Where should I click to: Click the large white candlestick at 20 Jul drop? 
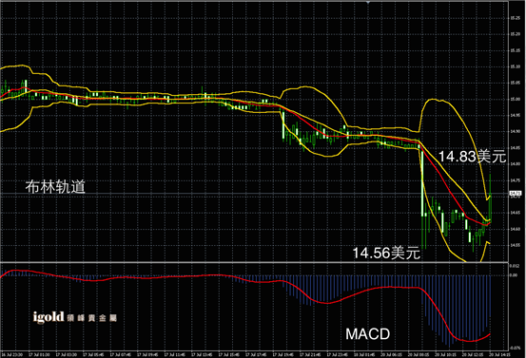(x=422, y=183)
